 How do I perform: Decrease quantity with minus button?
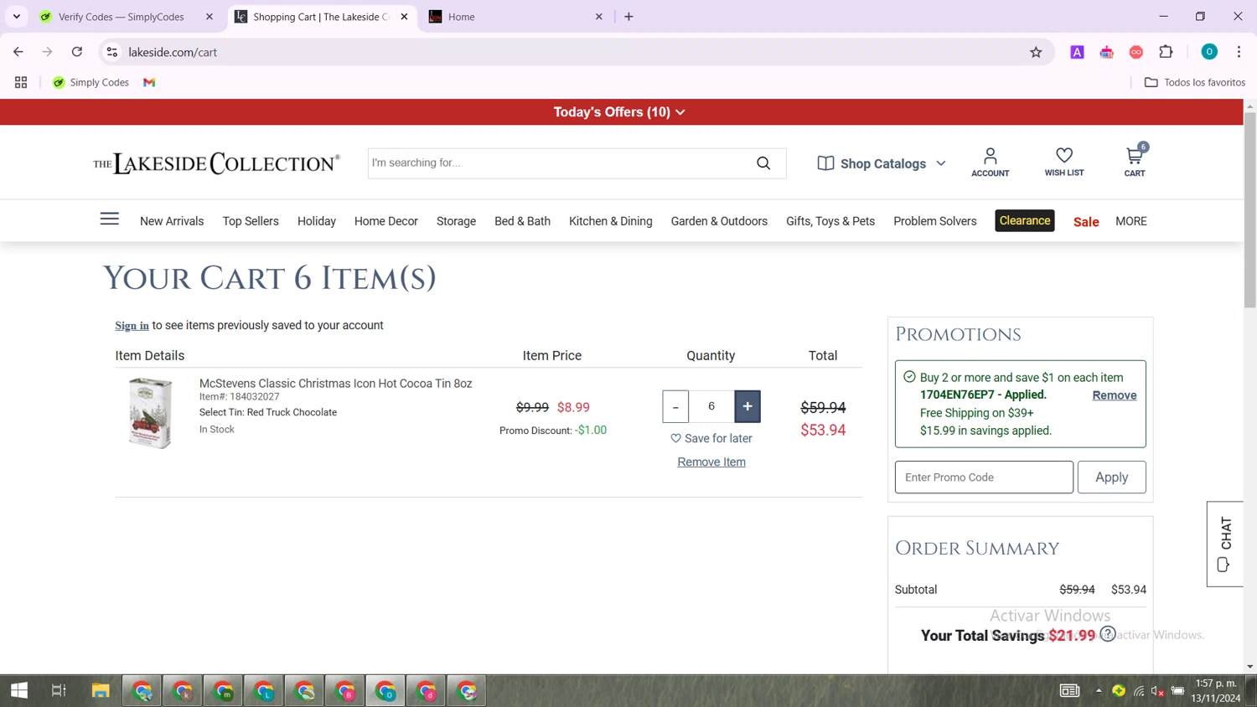(x=675, y=406)
